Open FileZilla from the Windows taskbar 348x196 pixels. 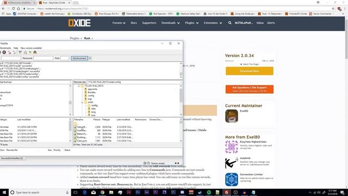[226, 192]
